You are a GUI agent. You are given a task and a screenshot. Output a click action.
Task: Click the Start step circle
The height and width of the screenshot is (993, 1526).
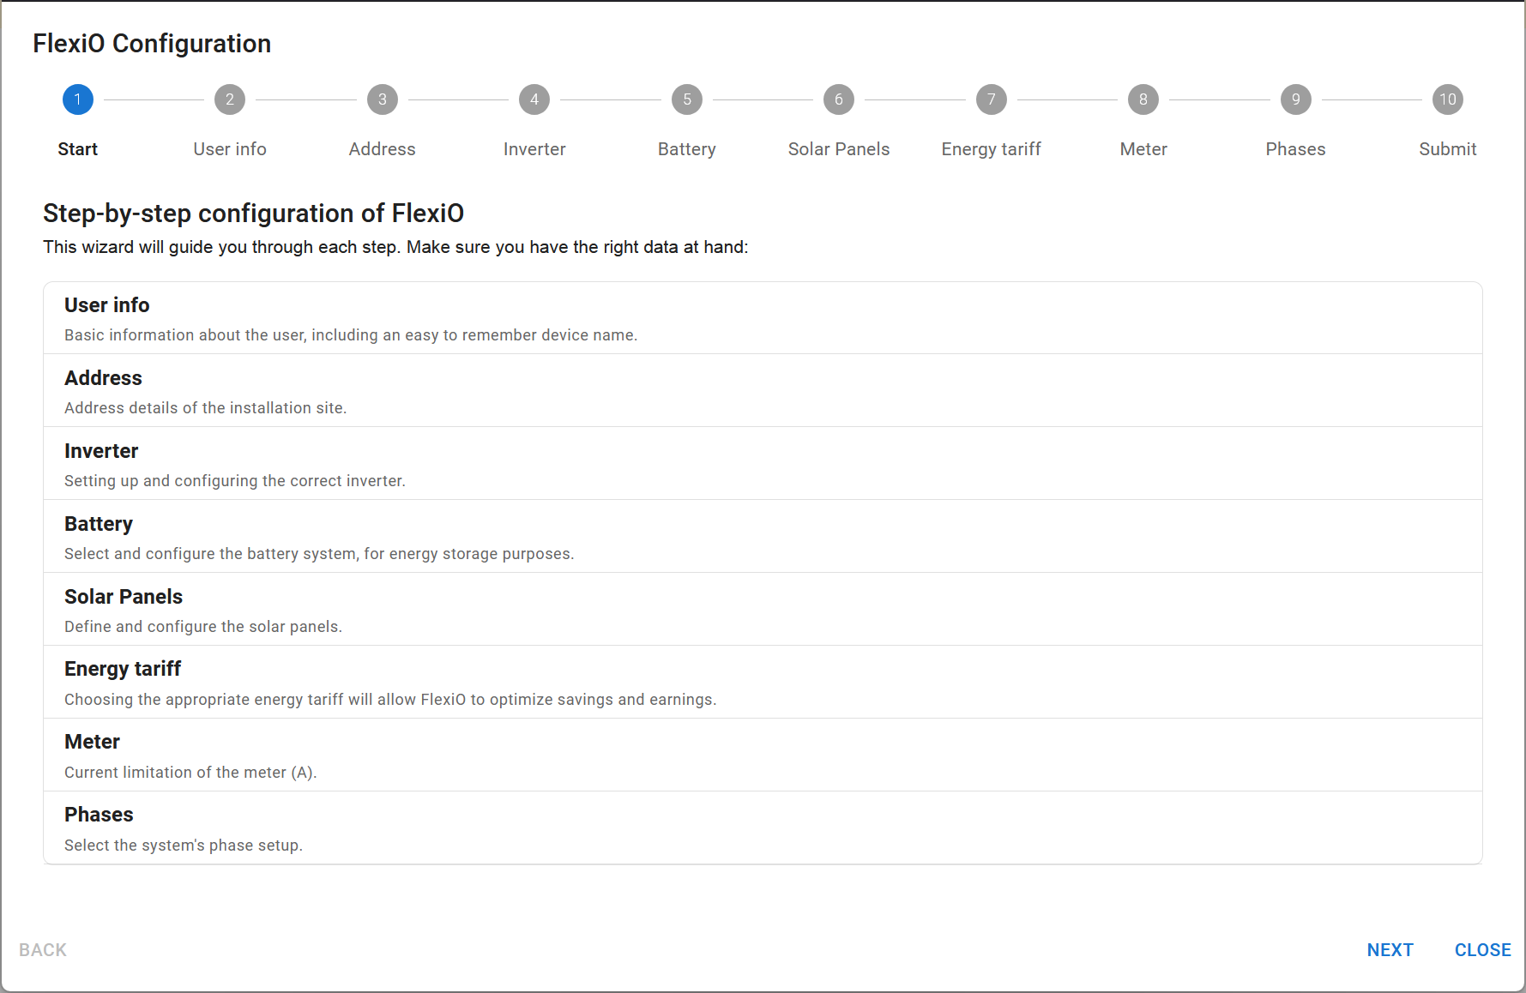tap(77, 99)
